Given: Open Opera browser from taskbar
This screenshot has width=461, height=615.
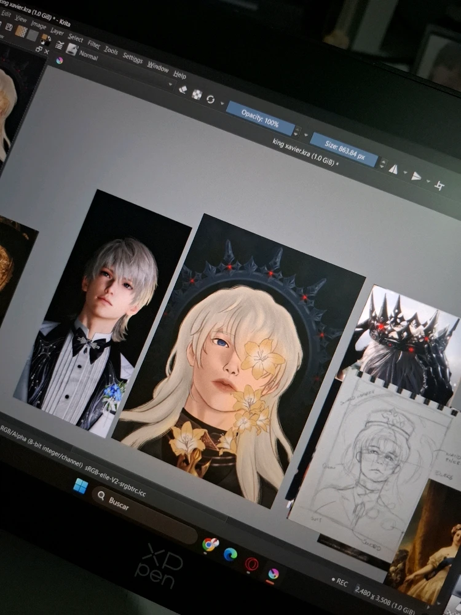Looking at the screenshot, I should (x=251, y=564).
